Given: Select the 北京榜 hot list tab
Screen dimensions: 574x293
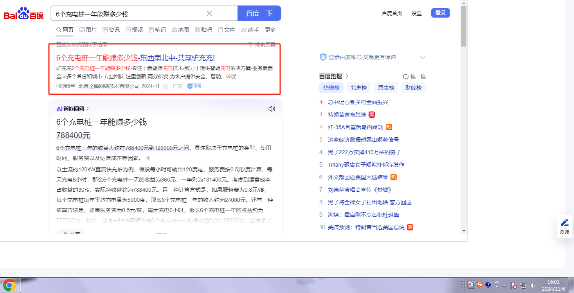Looking at the screenshot, I should coord(358,88).
